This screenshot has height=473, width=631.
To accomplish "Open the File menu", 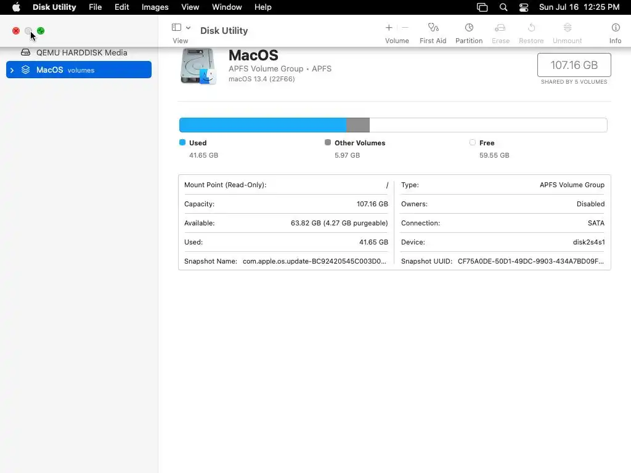I will pyautogui.click(x=96, y=7).
